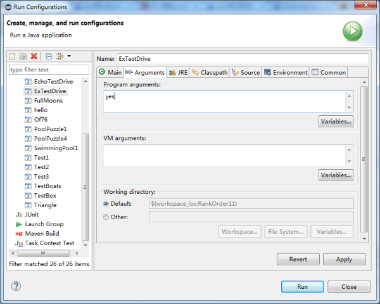Click green Run arrow banner icon
Viewport: 380px width, 304px height.
(x=353, y=31)
